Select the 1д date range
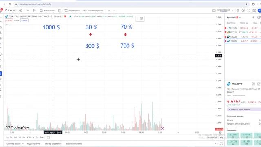The width and height of the screenshot is (261, 147). 7,138
